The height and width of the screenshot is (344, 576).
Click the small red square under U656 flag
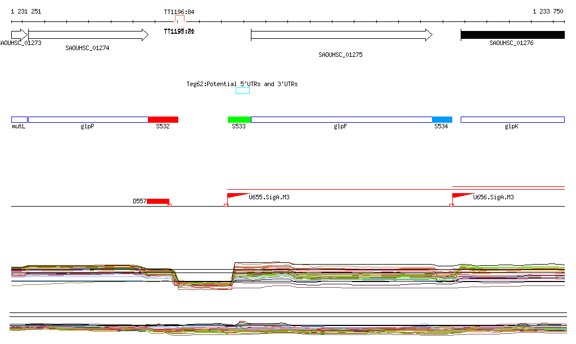click(x=452, y=205)
